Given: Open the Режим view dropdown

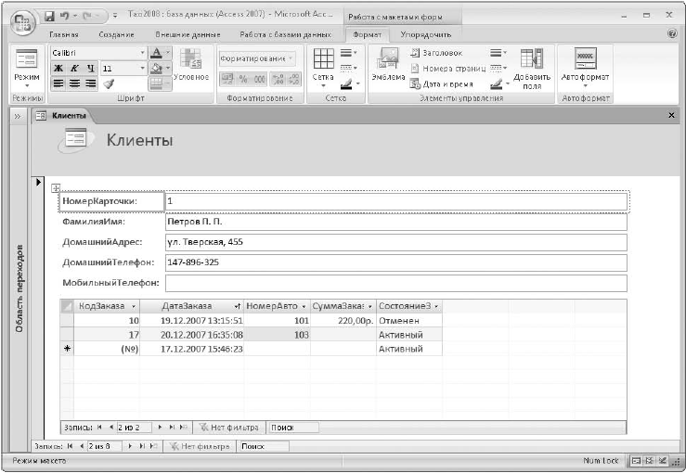Looking at the screenshot, I should (27, 85).
